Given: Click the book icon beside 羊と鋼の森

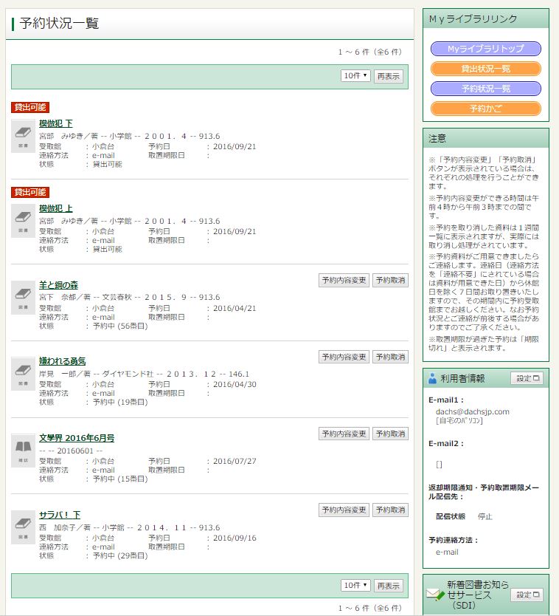Looking at the screenshot, I should tap(23, 298).
